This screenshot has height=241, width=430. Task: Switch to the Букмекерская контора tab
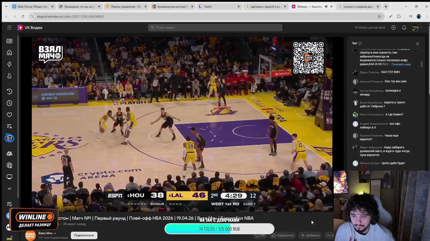coord(173,6)
